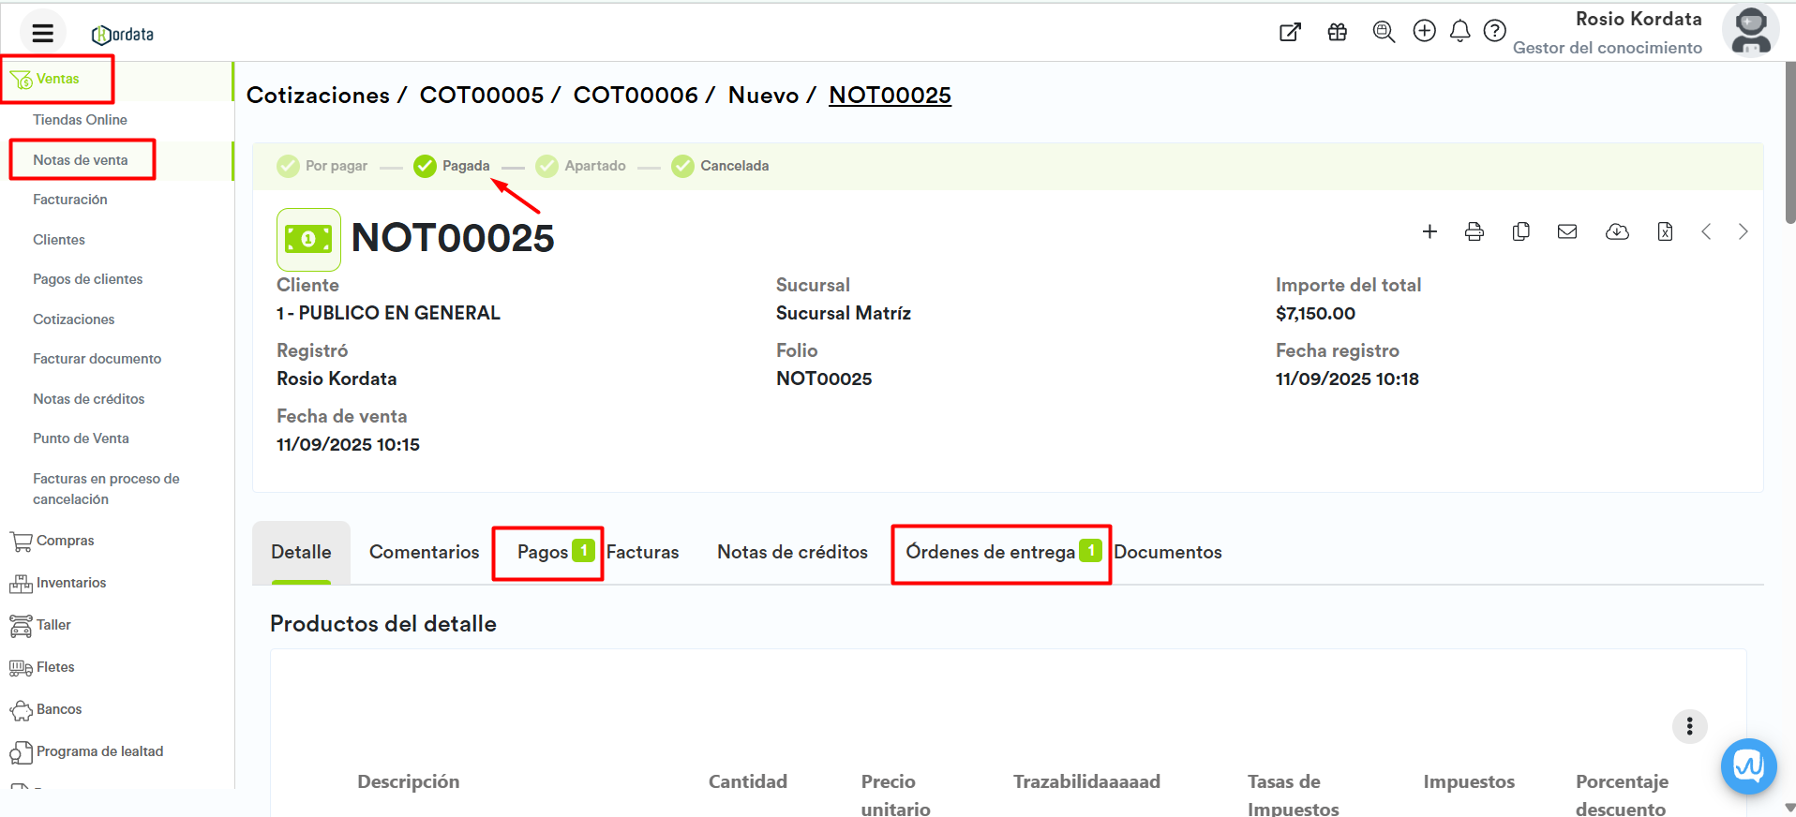Click the print icon
The image size is (1796, 817).
point(1474,231)
